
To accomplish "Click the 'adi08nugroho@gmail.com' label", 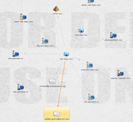I will [x=57, y=119].
